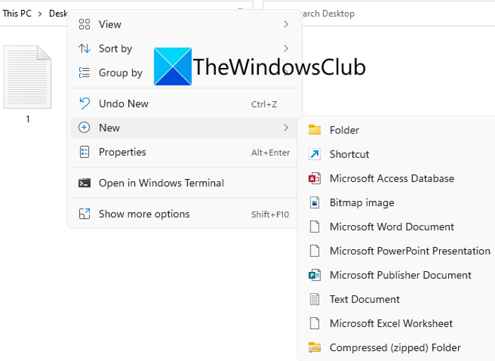495x361 pixels.
Task: Create a Microsoft PowerPoint Presentation
Action: [397, 251]
